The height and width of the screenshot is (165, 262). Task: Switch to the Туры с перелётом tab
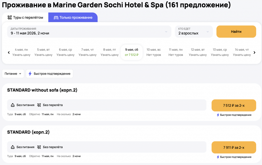coord(25,18)
